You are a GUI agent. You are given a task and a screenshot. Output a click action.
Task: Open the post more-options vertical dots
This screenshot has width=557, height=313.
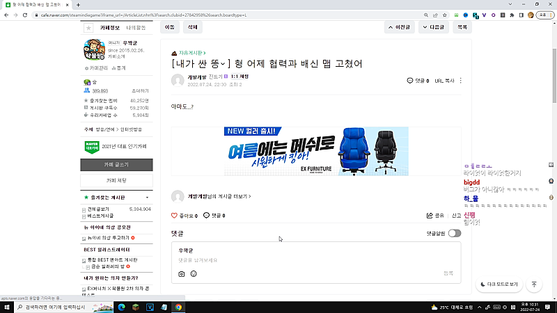pyautogui.click(x=461, y=81)
